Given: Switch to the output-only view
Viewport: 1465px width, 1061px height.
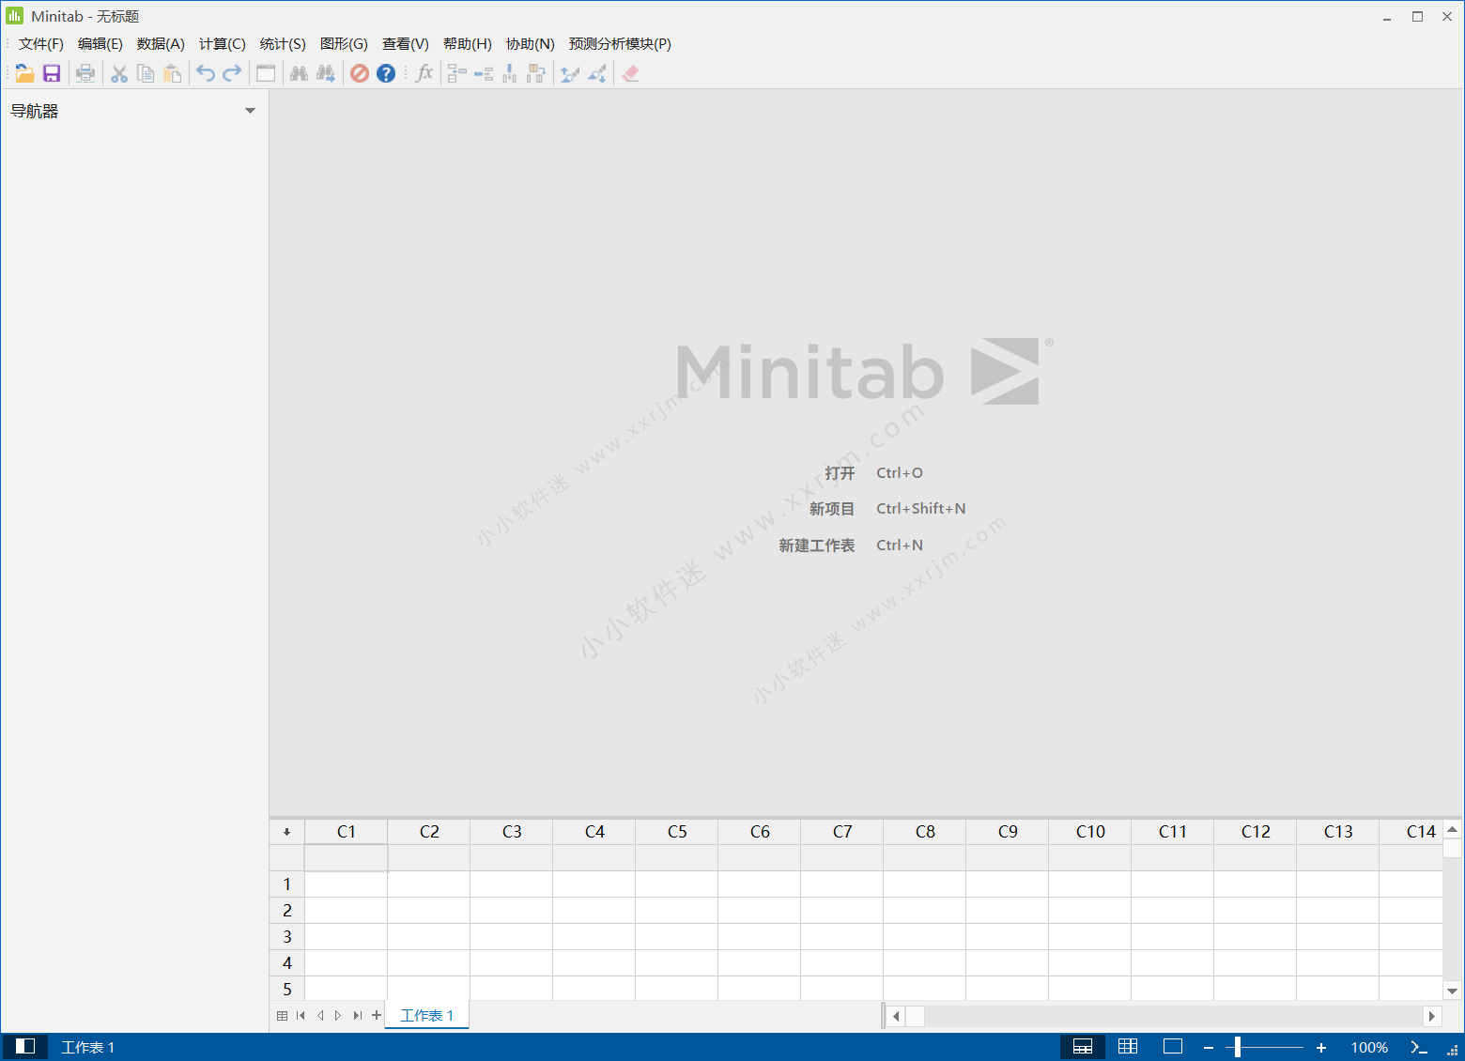Looking at the screenshot, I should coord(1173,1047).
